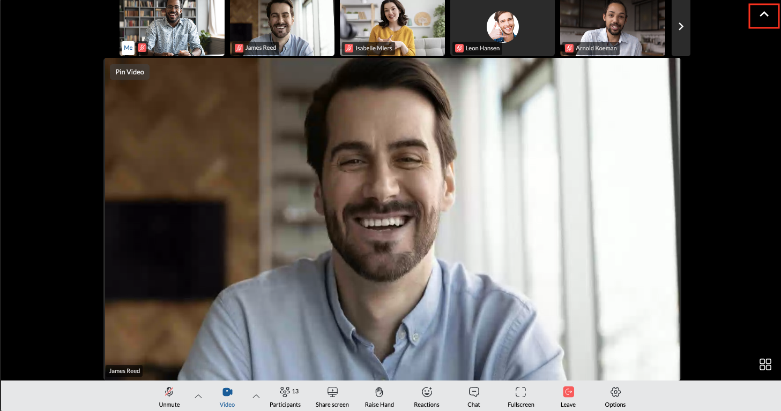Enter Fullscreen mode
Screen dimensions: 781x411
[521, 397]
